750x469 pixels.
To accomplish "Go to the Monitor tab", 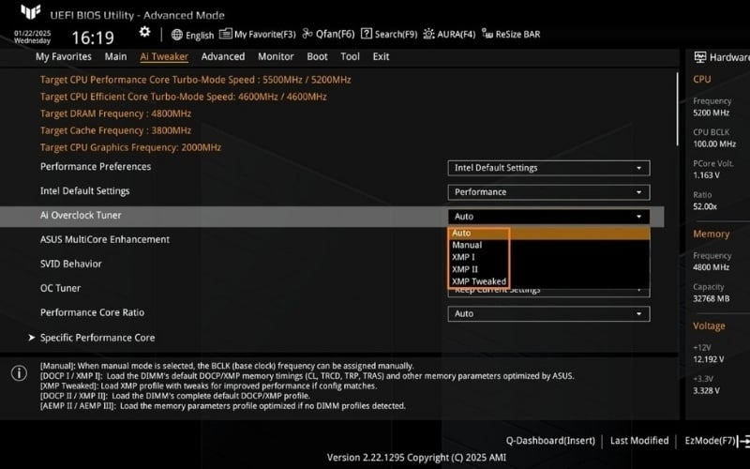I will pos(276,56).
